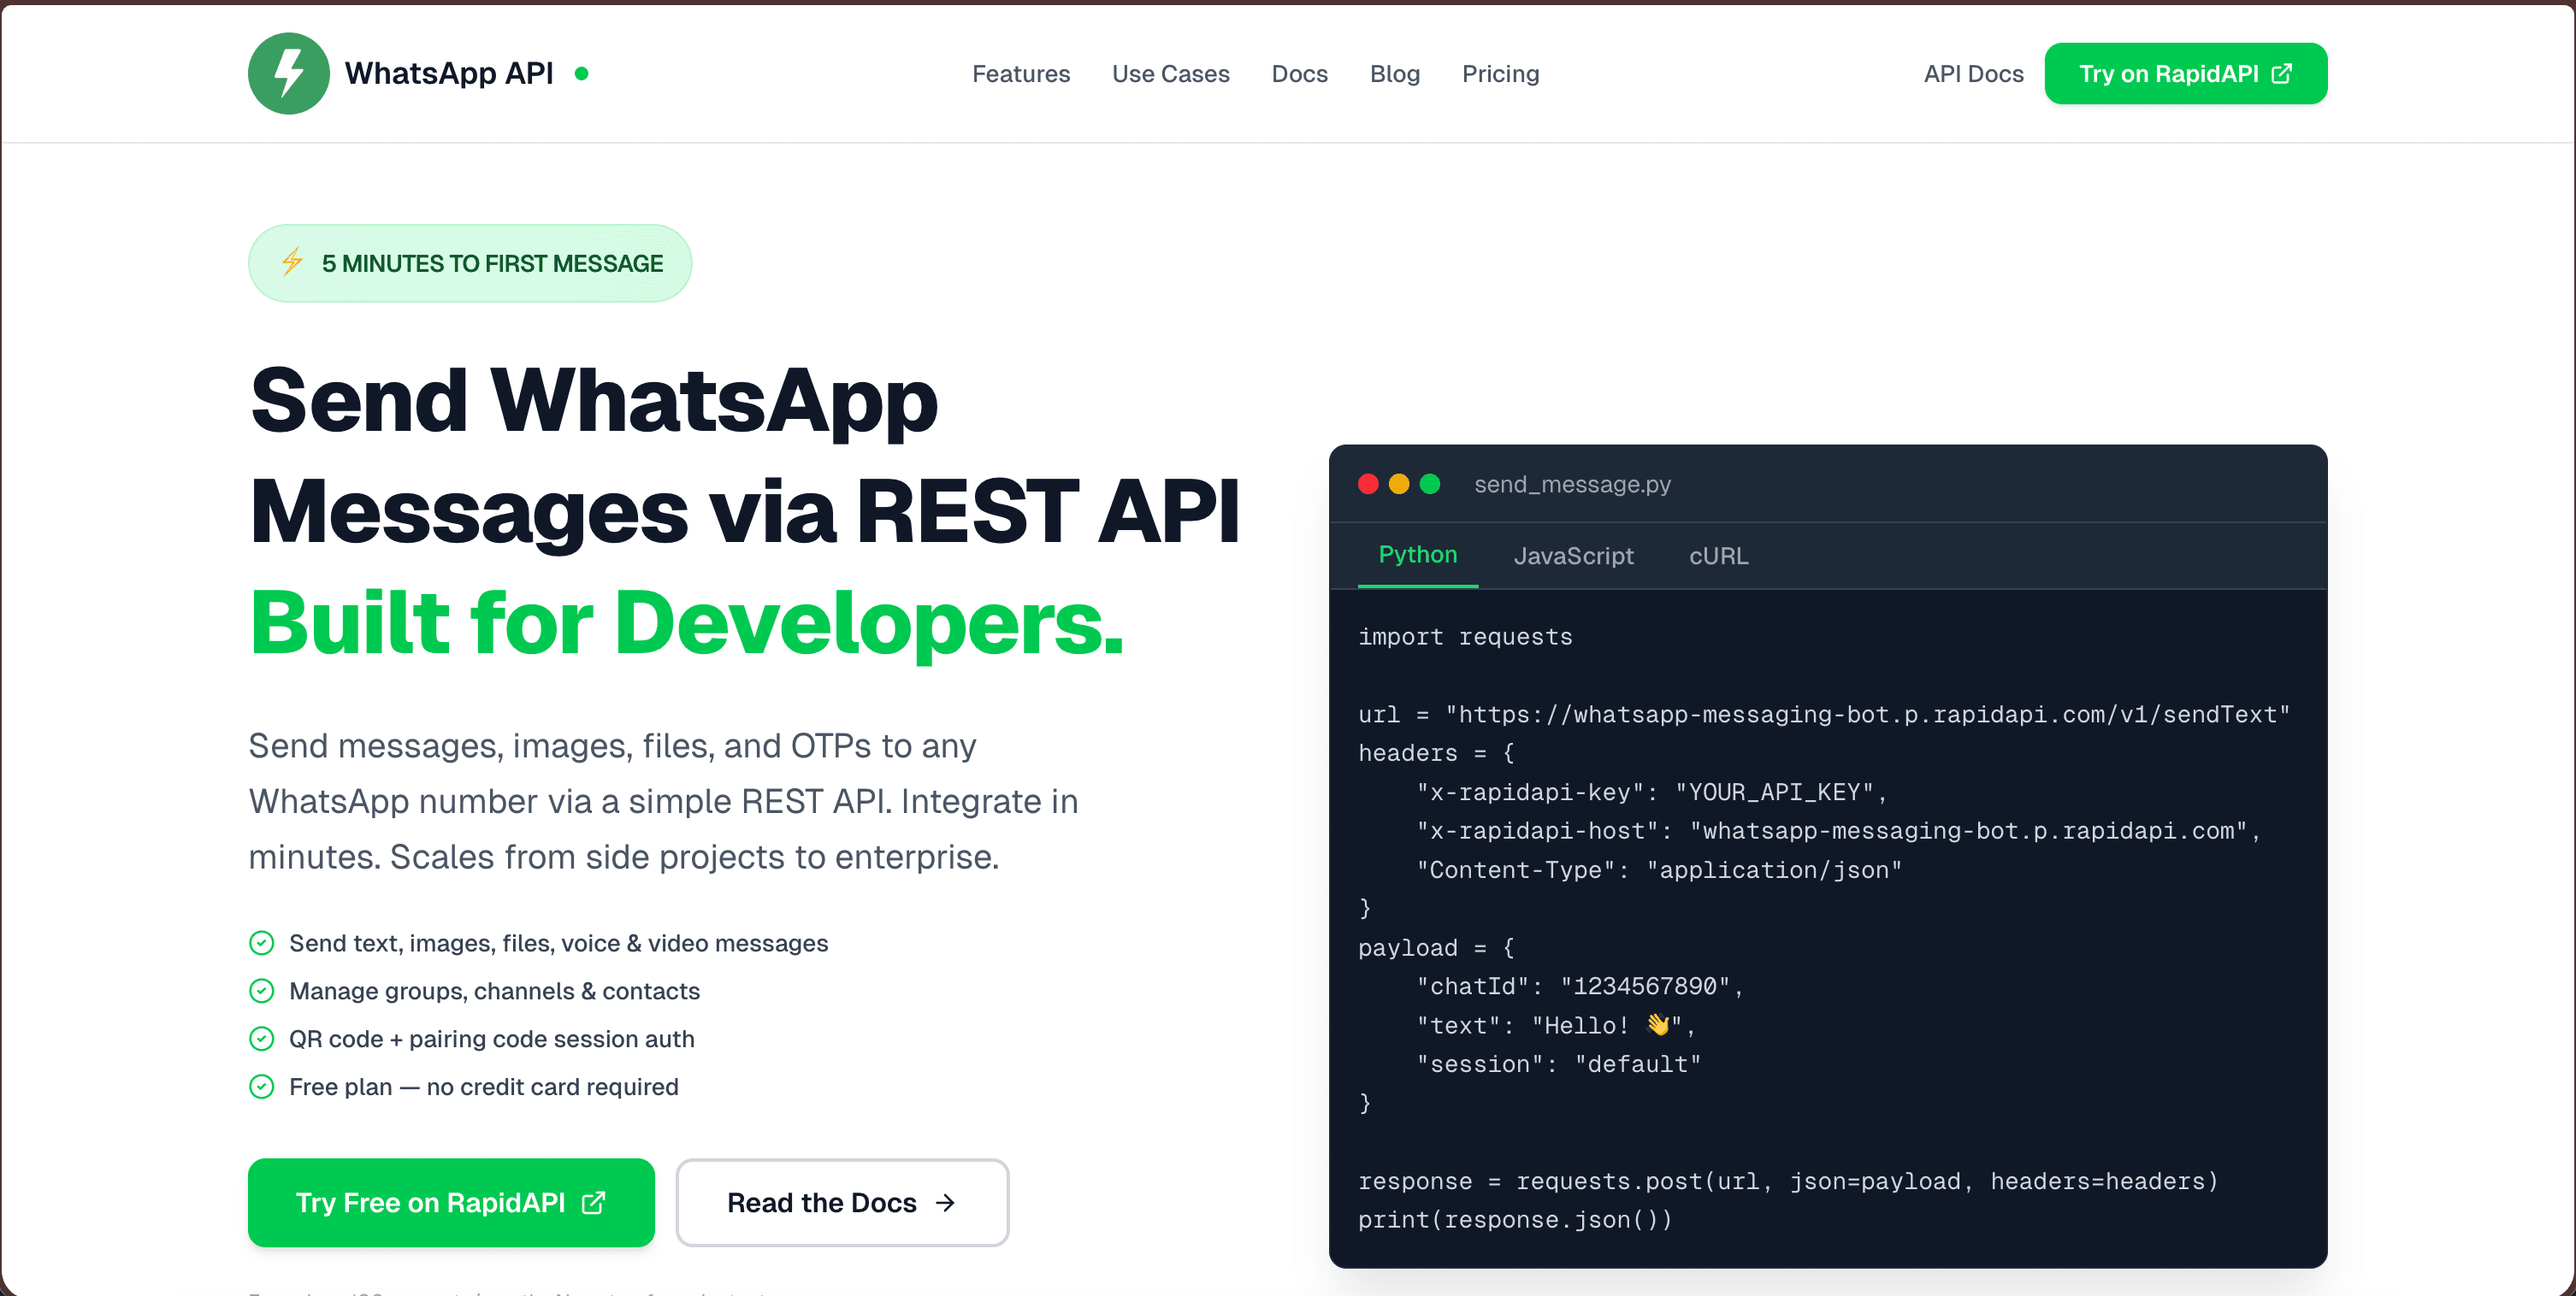Screen dimensions: 2576x1296
Task: Click the arrow icon inside Read the Docs button
Action: pos(945,1203)
